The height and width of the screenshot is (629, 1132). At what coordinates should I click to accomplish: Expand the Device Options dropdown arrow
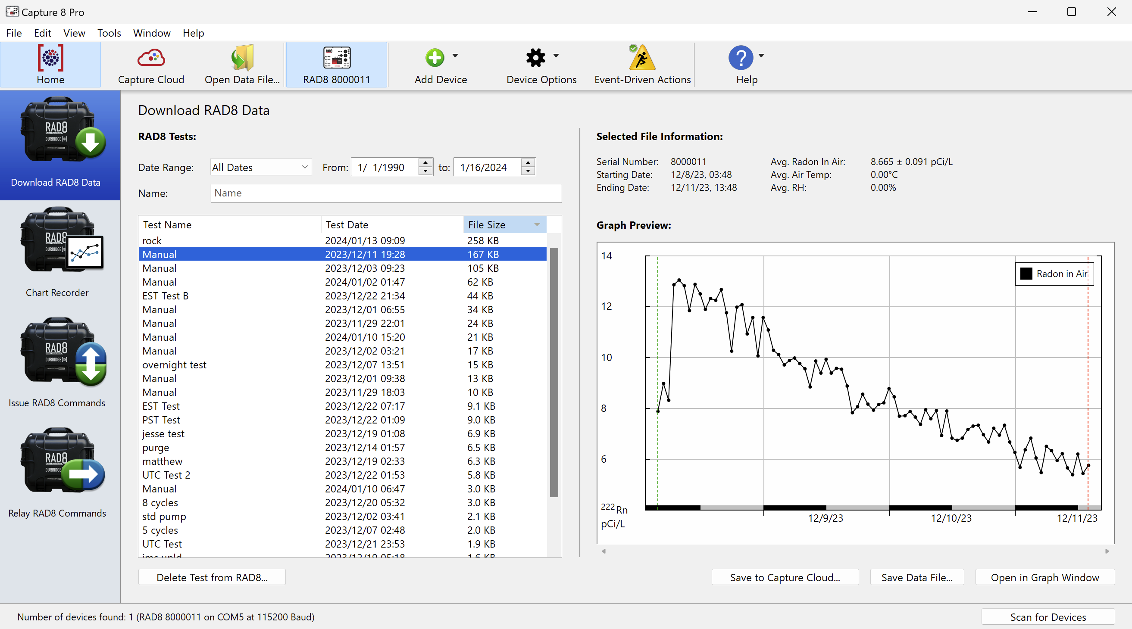tap(556, 56)
